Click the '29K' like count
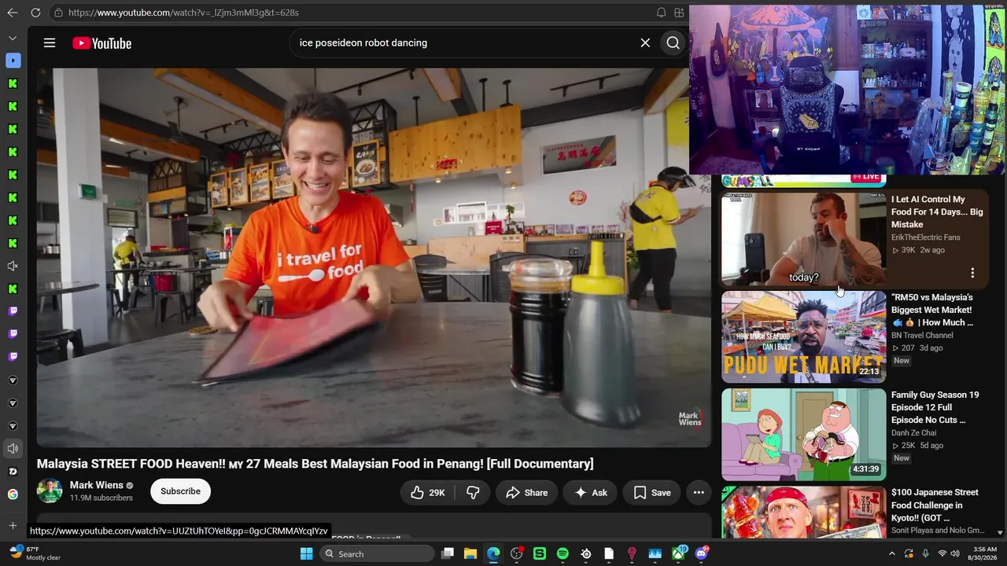Screen dimensions: 1007x566 (x=437, y=493)
